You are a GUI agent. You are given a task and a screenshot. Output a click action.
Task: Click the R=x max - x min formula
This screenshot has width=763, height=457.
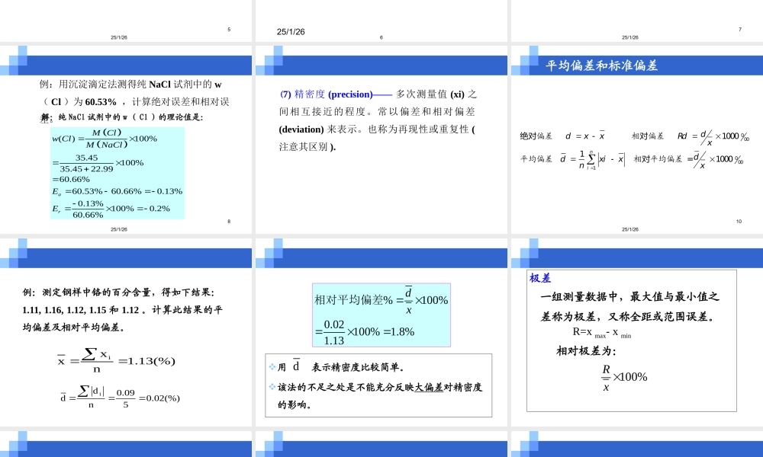coord(601,332)
